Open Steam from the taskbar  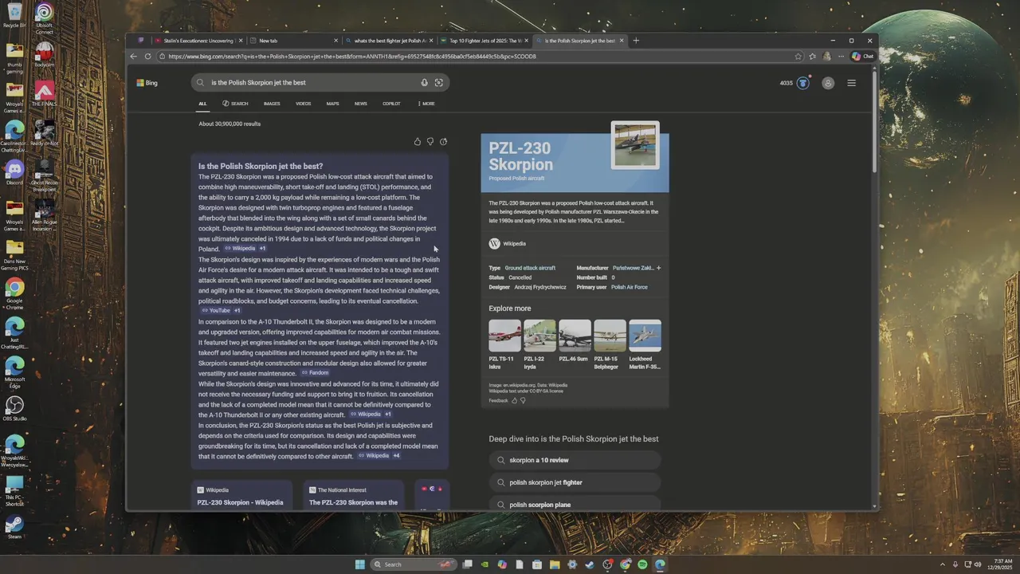[590, 564]
